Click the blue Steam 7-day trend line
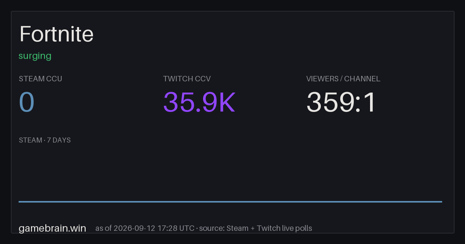Screen dimensions: 465x244 230,201
